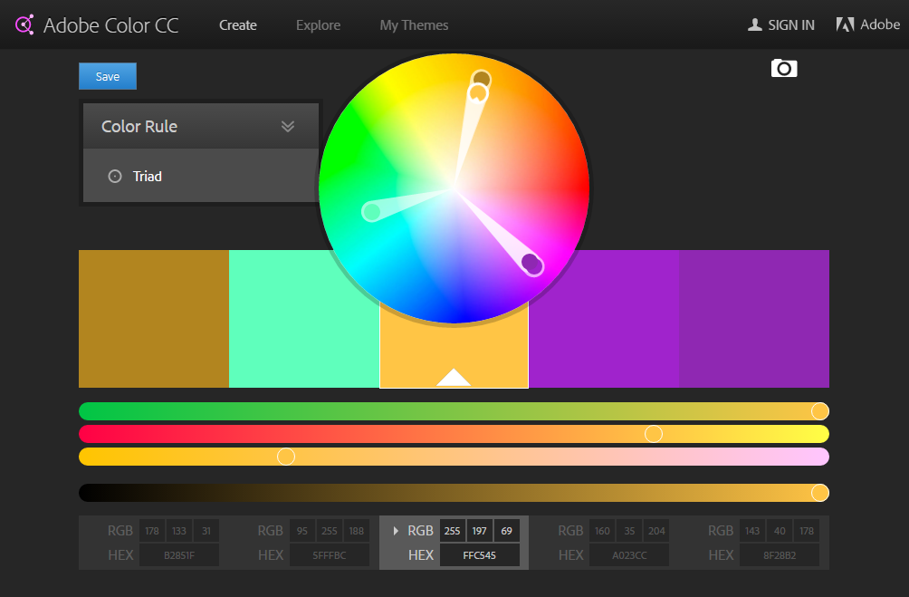Open the Explore tab
The width and height of the screenshot is (909, 597).
(319, 25)
